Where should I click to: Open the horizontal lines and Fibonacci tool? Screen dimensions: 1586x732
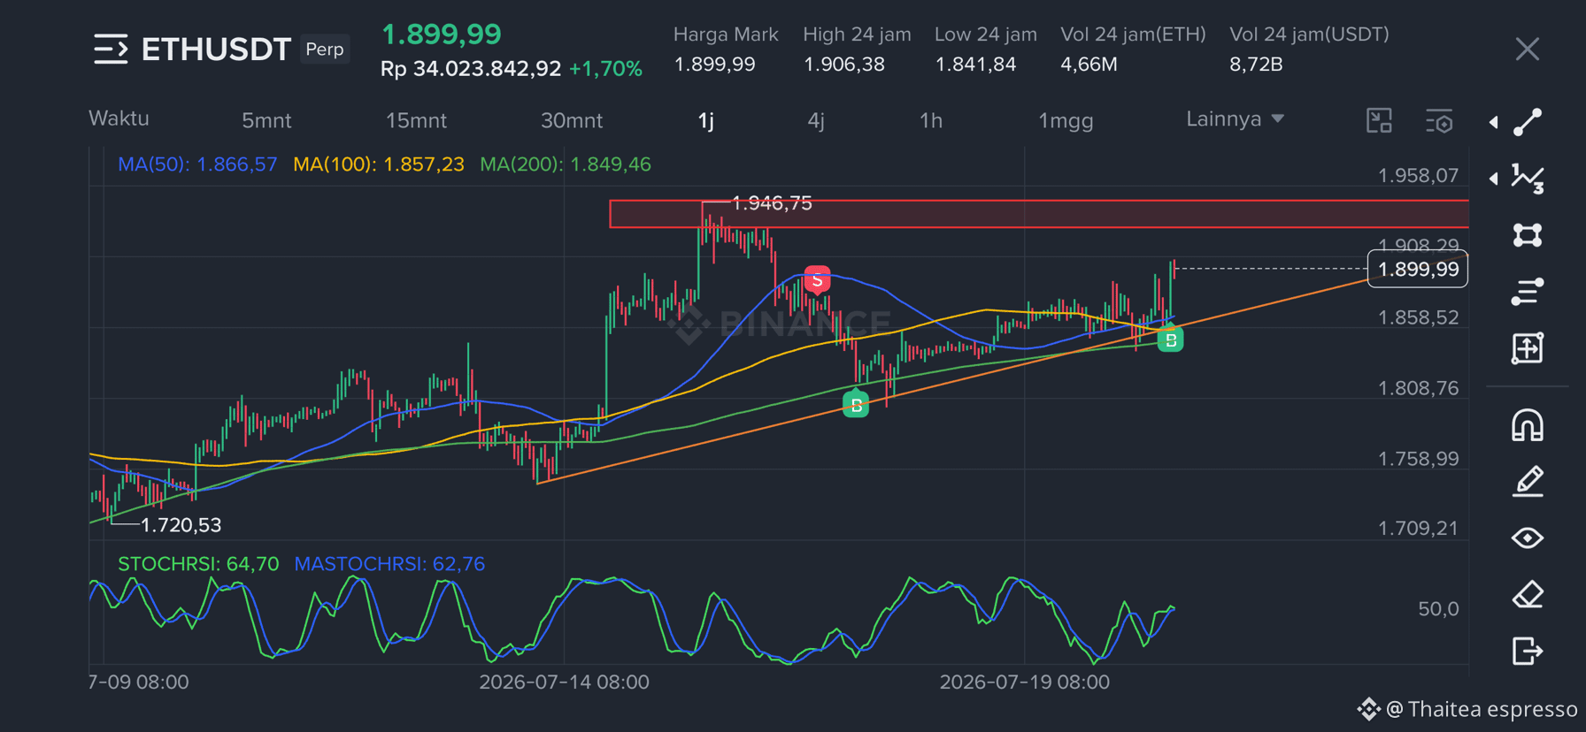click(x=1528, y=292)
